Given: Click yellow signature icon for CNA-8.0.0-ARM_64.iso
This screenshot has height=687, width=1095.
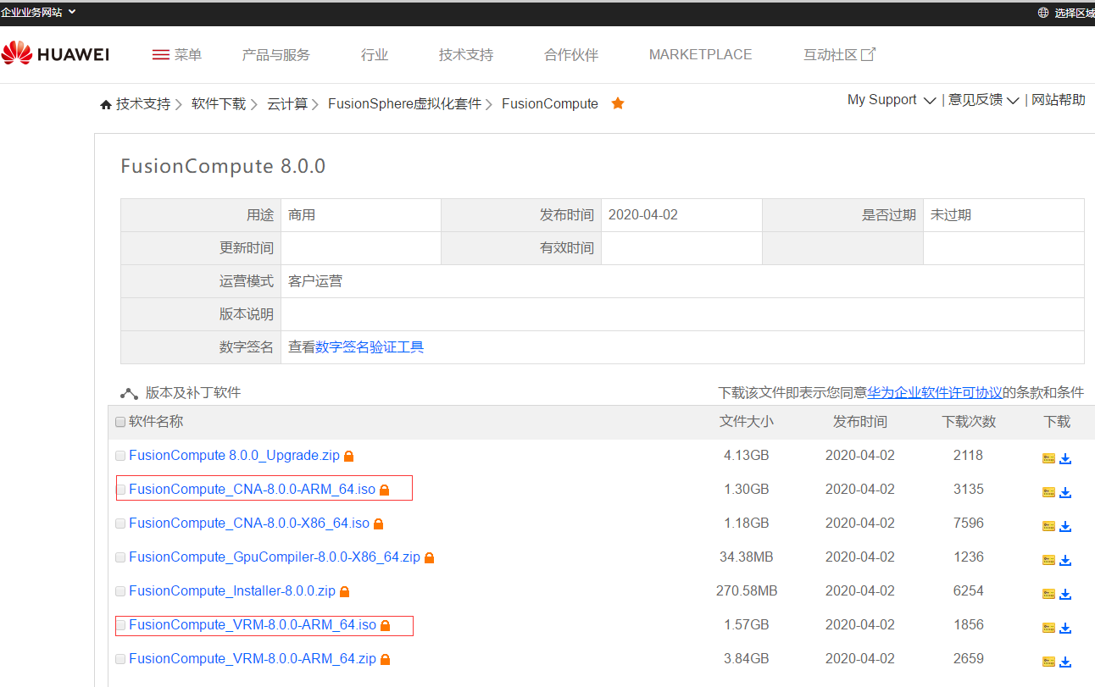Looking at the screenshot, I should 1048,492.
